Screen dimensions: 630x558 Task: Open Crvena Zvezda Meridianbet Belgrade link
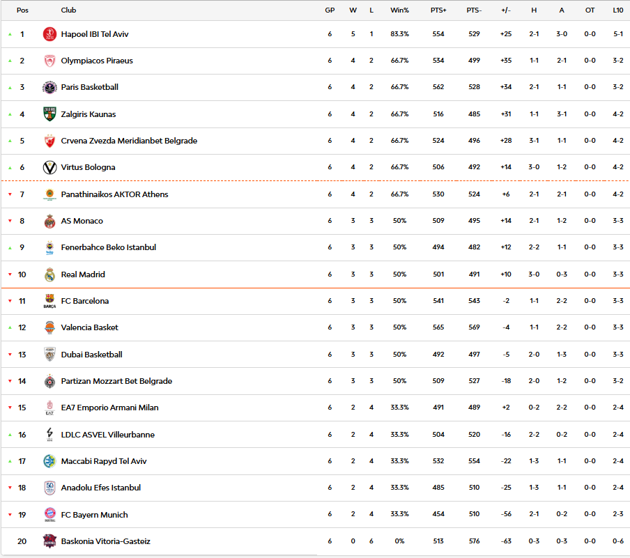(129, 141)
